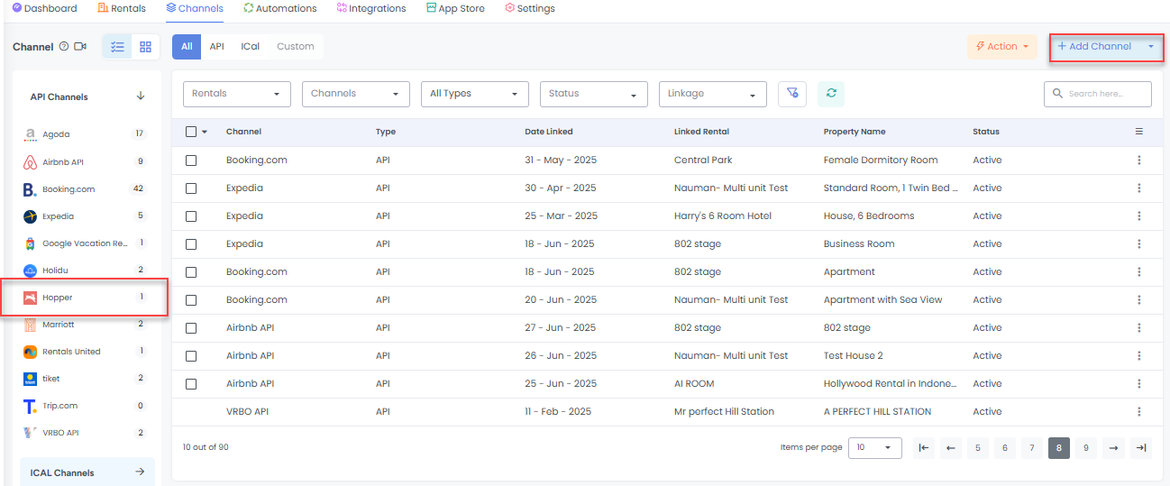
Task: Open the Settings menu
Action: point(530,9)
